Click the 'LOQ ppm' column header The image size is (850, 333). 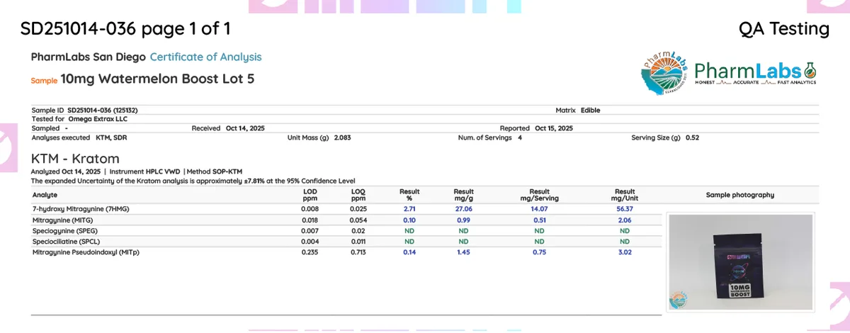coord(359,195)
